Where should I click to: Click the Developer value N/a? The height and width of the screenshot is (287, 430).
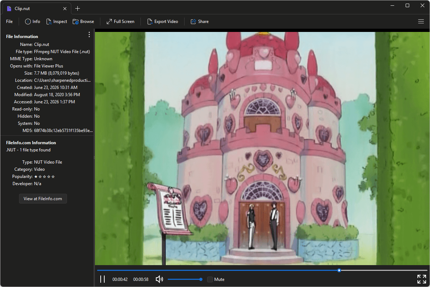coord(38,184)
